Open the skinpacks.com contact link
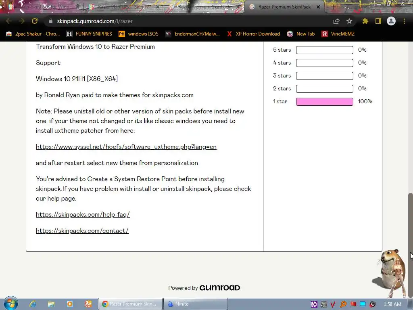Viewport: 413px width, 310px height. pos(82,230)
